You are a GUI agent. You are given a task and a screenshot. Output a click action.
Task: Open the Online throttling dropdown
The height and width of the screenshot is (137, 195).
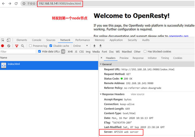click(x=80, y=46)
